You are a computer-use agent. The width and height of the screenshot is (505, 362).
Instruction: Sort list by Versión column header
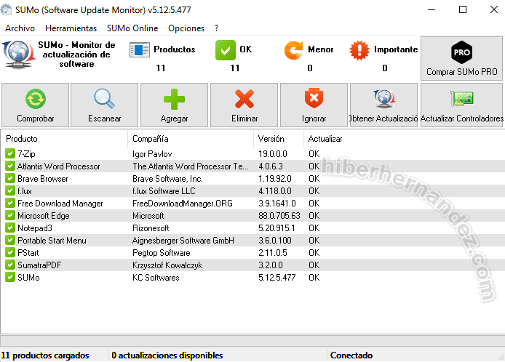pyautogui.click(x=278, y=139)
